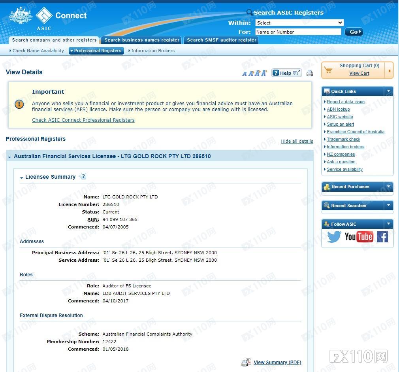Click the Go search button

pos(354,32)
